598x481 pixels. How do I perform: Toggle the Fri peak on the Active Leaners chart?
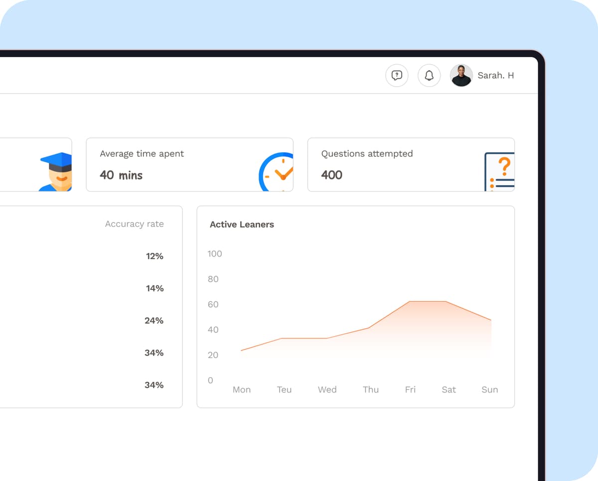410,301
